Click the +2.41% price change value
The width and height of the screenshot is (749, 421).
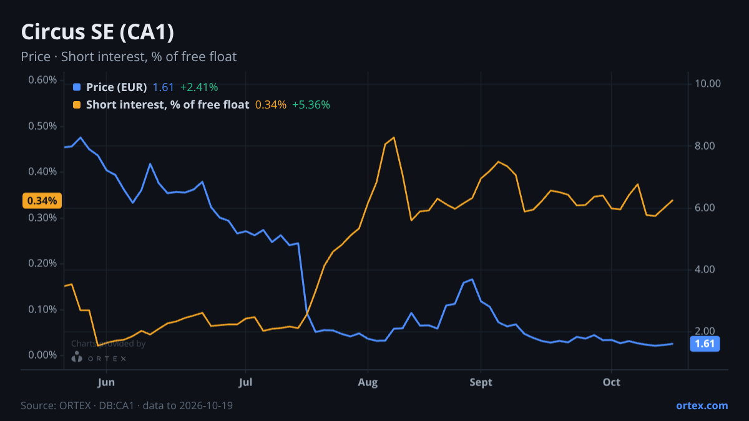(199, 87)
